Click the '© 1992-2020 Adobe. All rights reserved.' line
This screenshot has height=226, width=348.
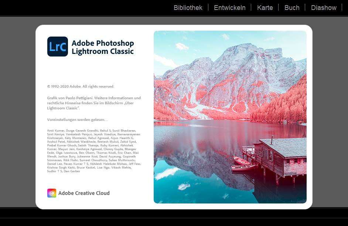81,86
